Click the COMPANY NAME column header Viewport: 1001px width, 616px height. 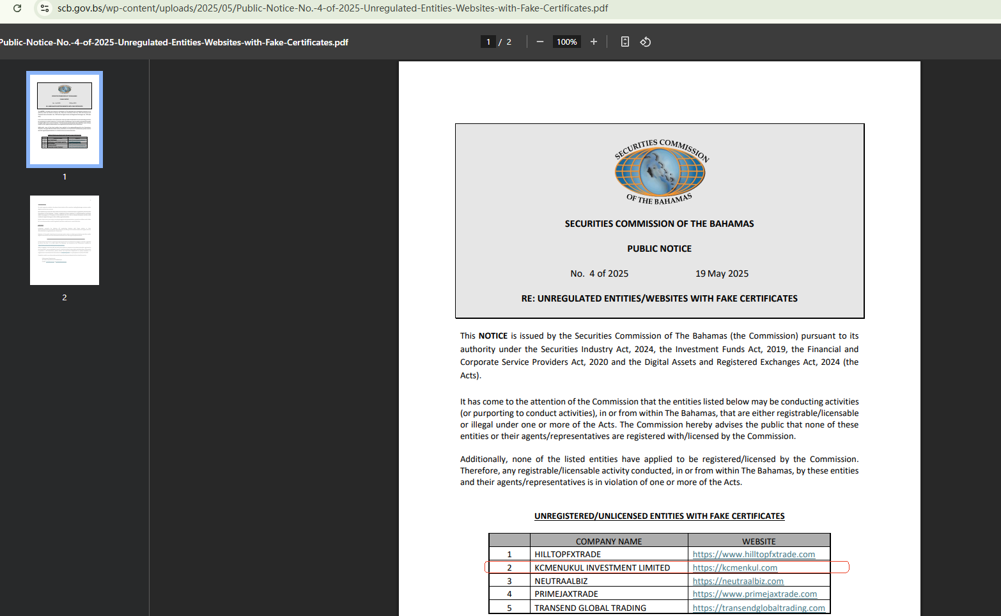tap(609, 541)
